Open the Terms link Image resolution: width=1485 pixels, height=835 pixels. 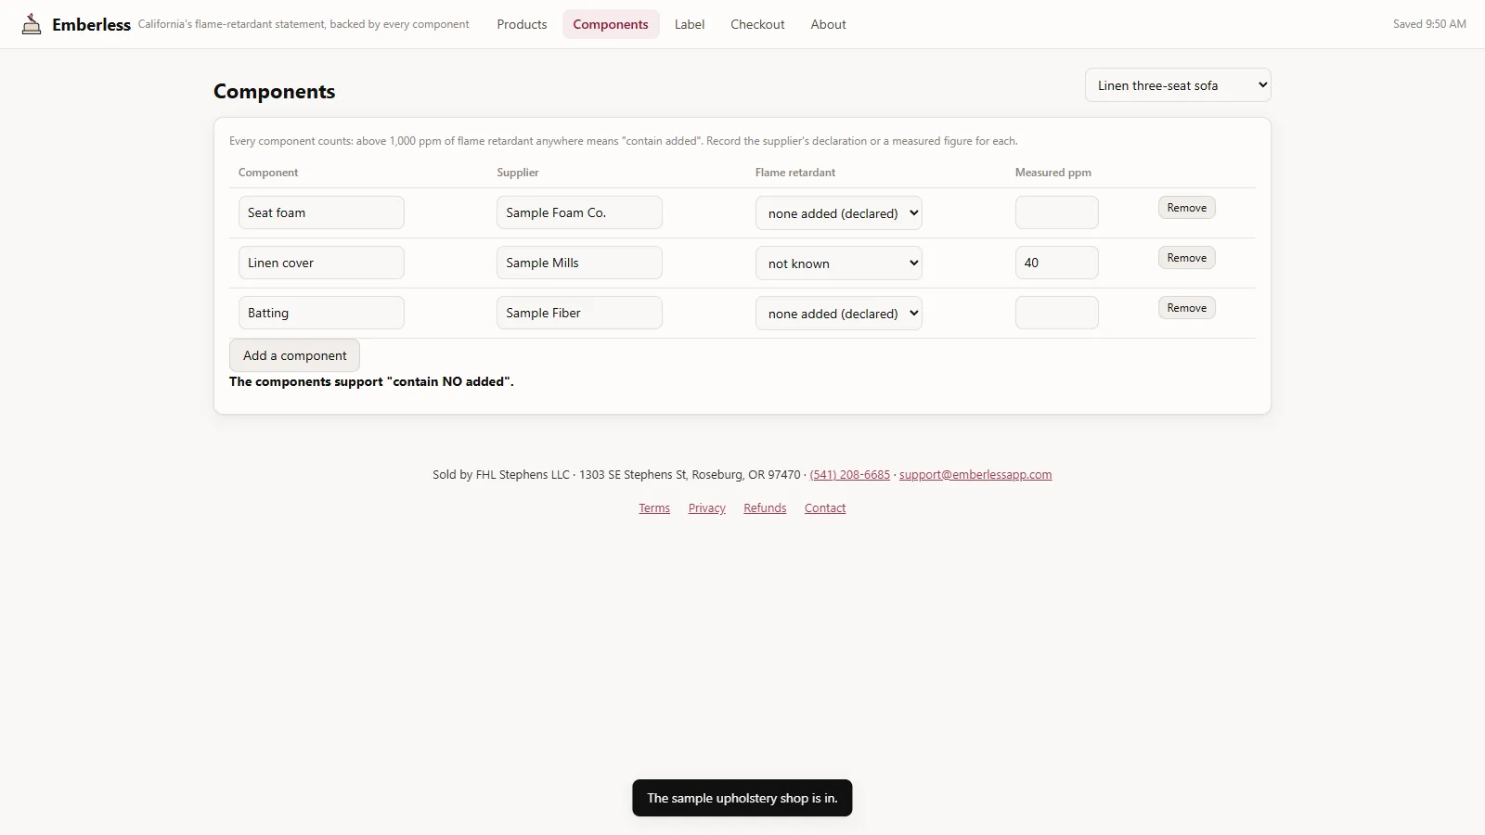pos(654,507)
